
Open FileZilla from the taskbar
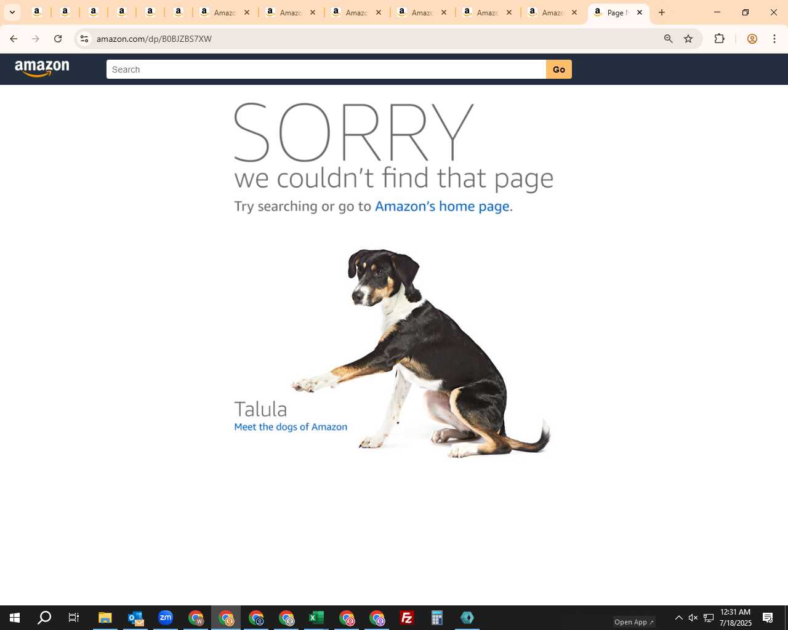click(x=407, y=618)
